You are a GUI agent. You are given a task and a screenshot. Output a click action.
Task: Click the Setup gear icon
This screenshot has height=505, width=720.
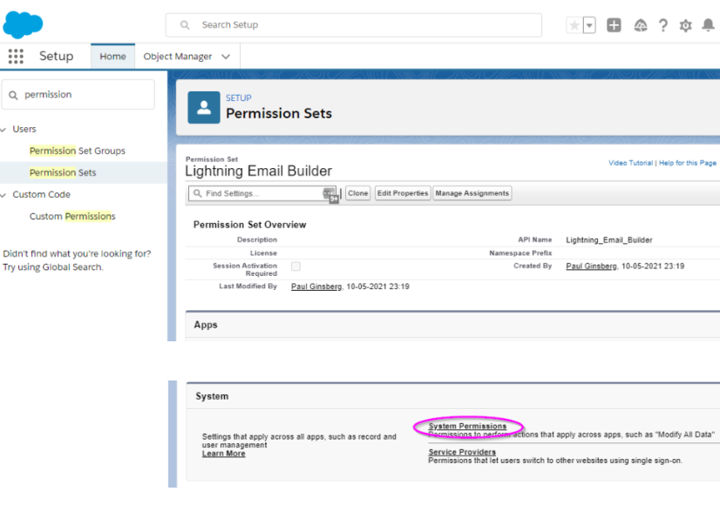[685, 25]
